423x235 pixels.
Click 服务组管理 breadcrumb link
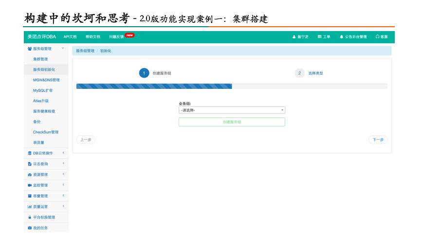tap(85, 51)
